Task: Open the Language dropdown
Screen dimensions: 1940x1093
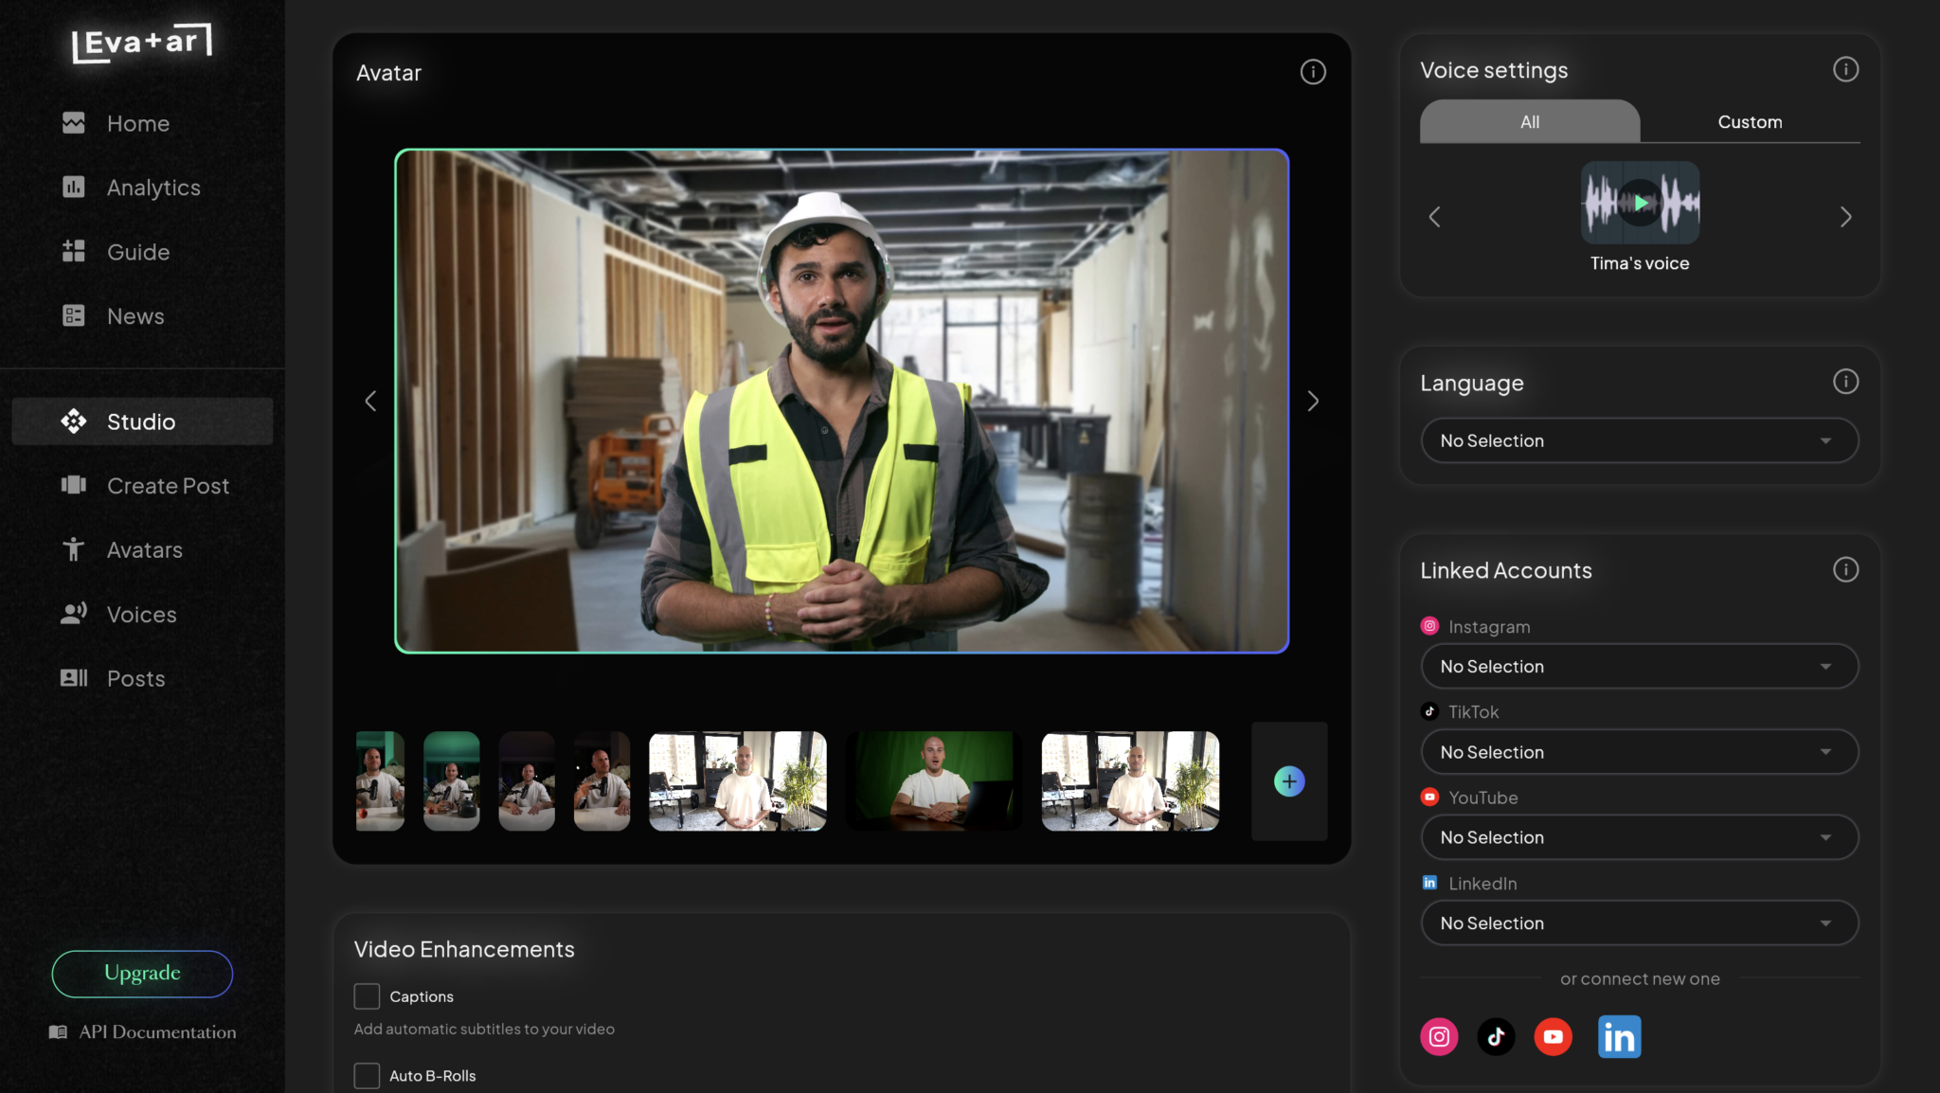Action: coord(1639,440)
